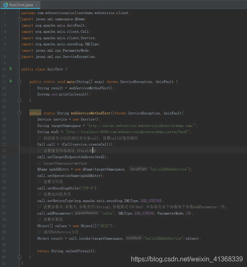
Task: Click the 'method:' parameter hint on line 37
Action: 134,238
